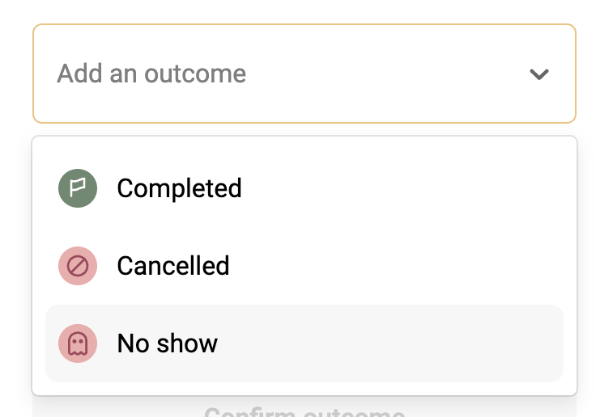Focus the orange-outlined outcome selector field
This screenshot has height=417, width=596.
click(x=304, y=74)
